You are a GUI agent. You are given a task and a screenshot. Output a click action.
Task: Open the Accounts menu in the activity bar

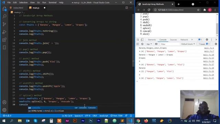click(x=4, y=102)
